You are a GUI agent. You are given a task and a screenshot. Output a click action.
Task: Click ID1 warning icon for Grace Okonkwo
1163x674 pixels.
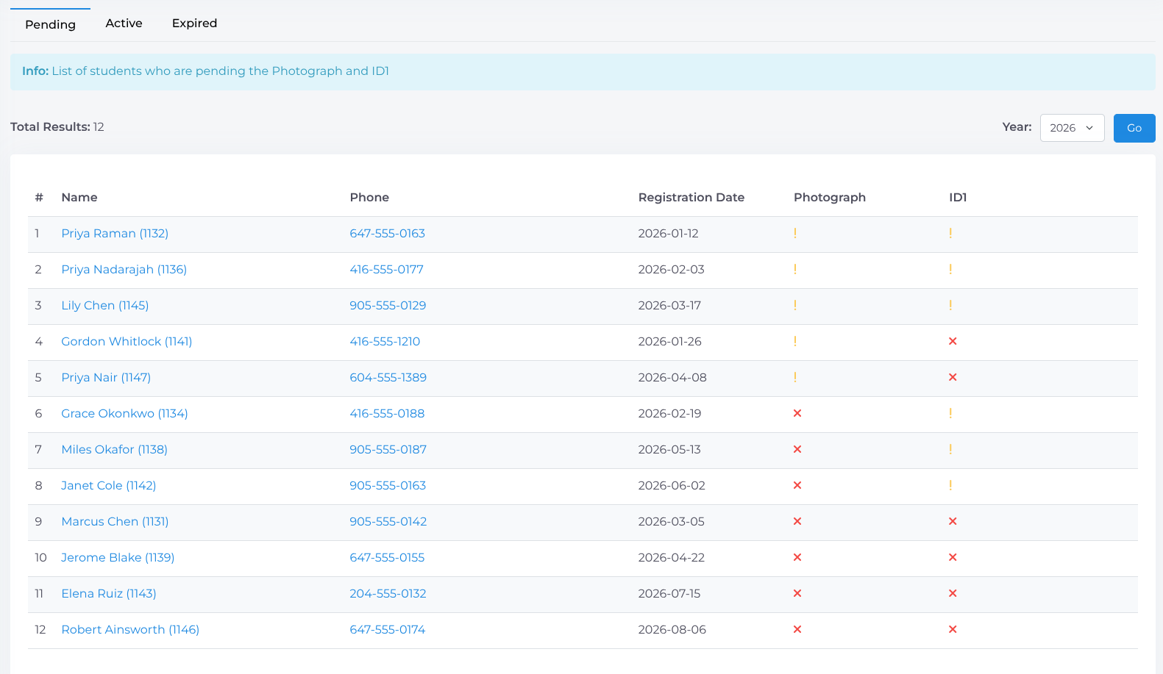click(x=950, y=413)
